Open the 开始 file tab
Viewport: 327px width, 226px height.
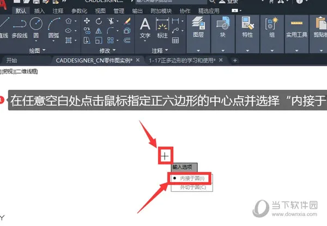click(11, 60)
